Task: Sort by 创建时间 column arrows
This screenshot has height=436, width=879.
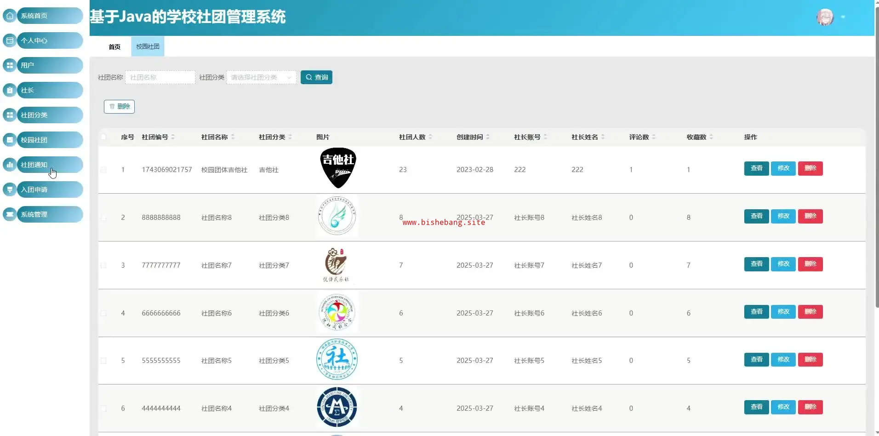Action: tap(488, 137)
